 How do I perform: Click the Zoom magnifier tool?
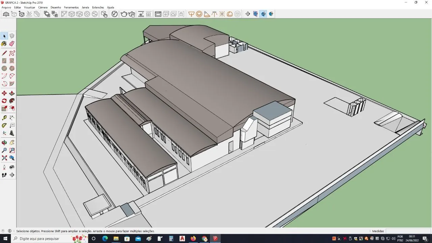coord(4,151)
